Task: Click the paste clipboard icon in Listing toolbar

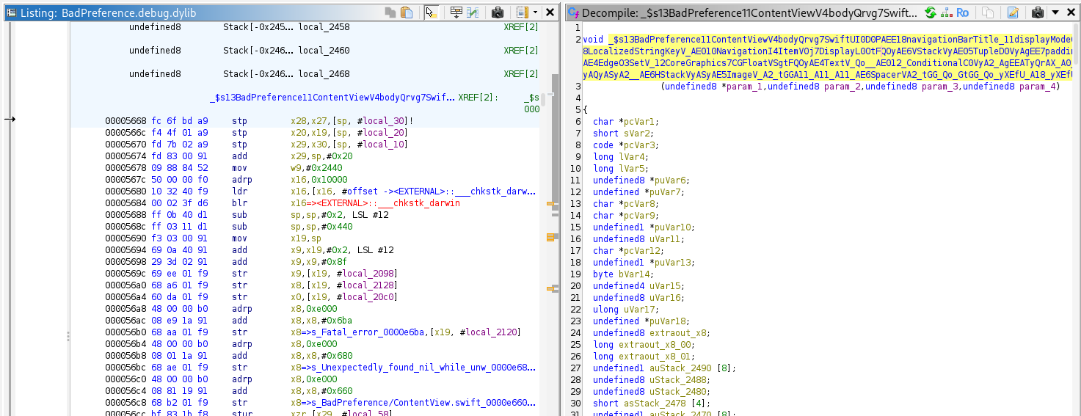Action: (406, 12)
